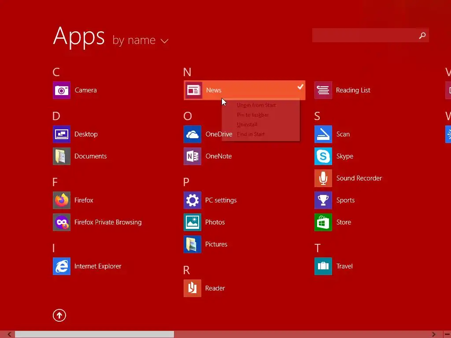Open the Store shopping bag icon
Viewport: 451px width, 338px height.
323,222
